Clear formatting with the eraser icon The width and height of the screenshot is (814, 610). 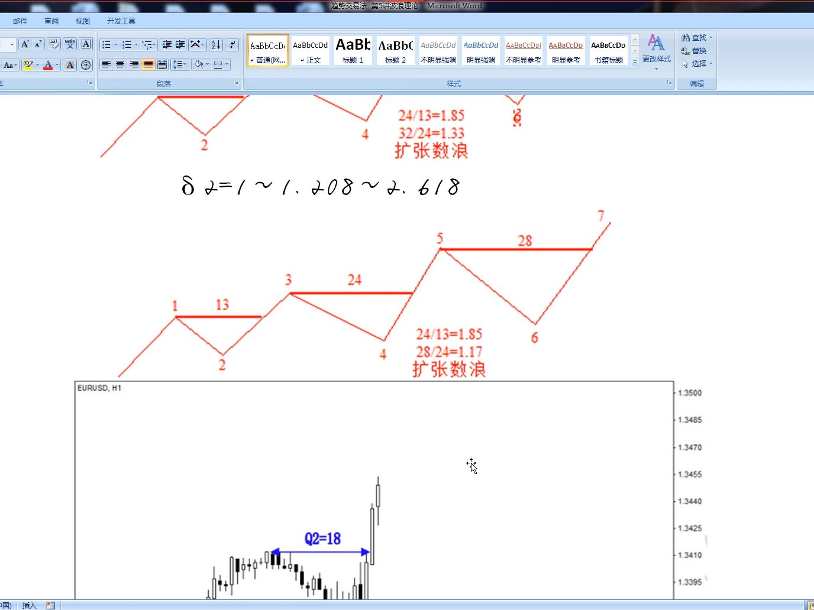[53, 44]
